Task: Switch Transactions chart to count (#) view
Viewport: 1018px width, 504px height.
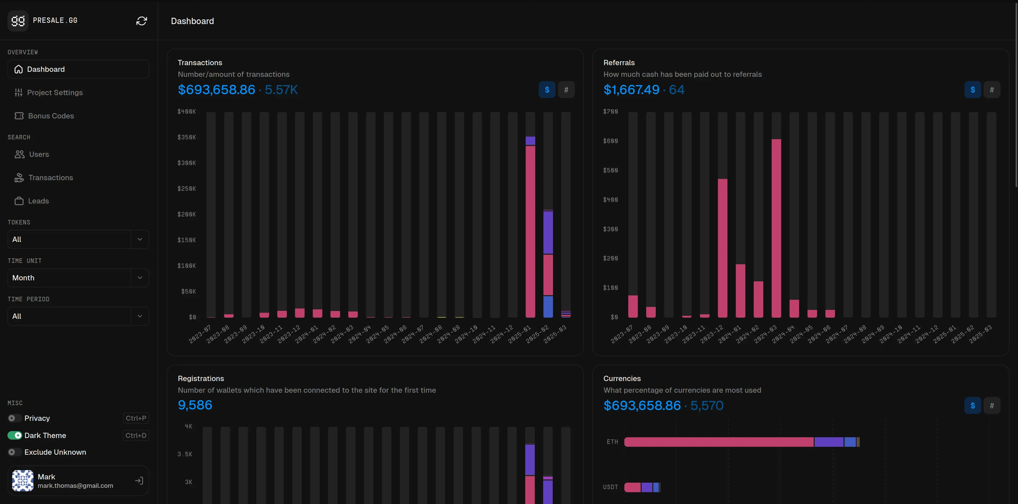Action: pos(566,90)
